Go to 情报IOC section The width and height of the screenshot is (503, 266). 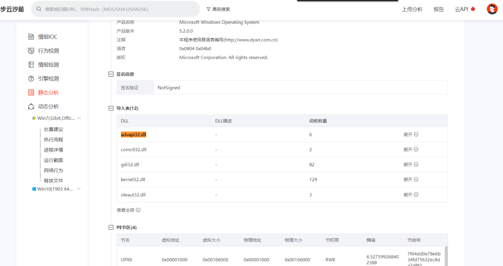(x=48, y=37)
